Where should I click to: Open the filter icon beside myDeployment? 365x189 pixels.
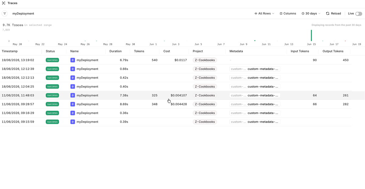pyautogui.click(x=5, y=13)
